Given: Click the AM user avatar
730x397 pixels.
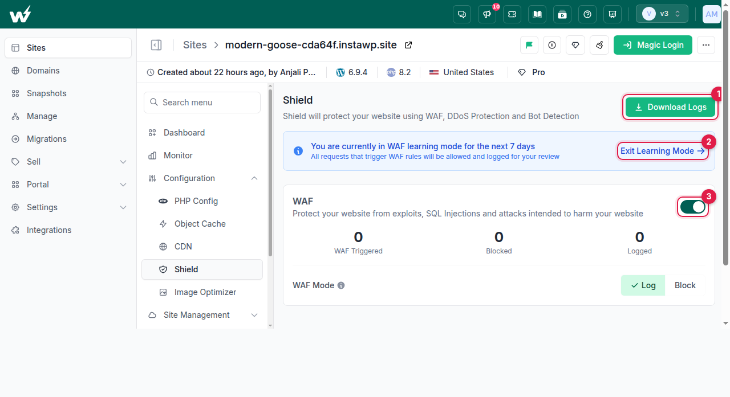Looking at the screenshot, I should (711, 14).
